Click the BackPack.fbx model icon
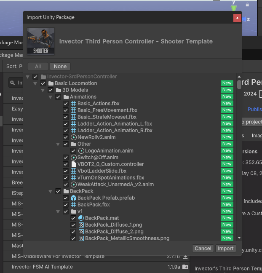This screenshot has width=262, height=273. pyautogui.click(x=73, y=205)
